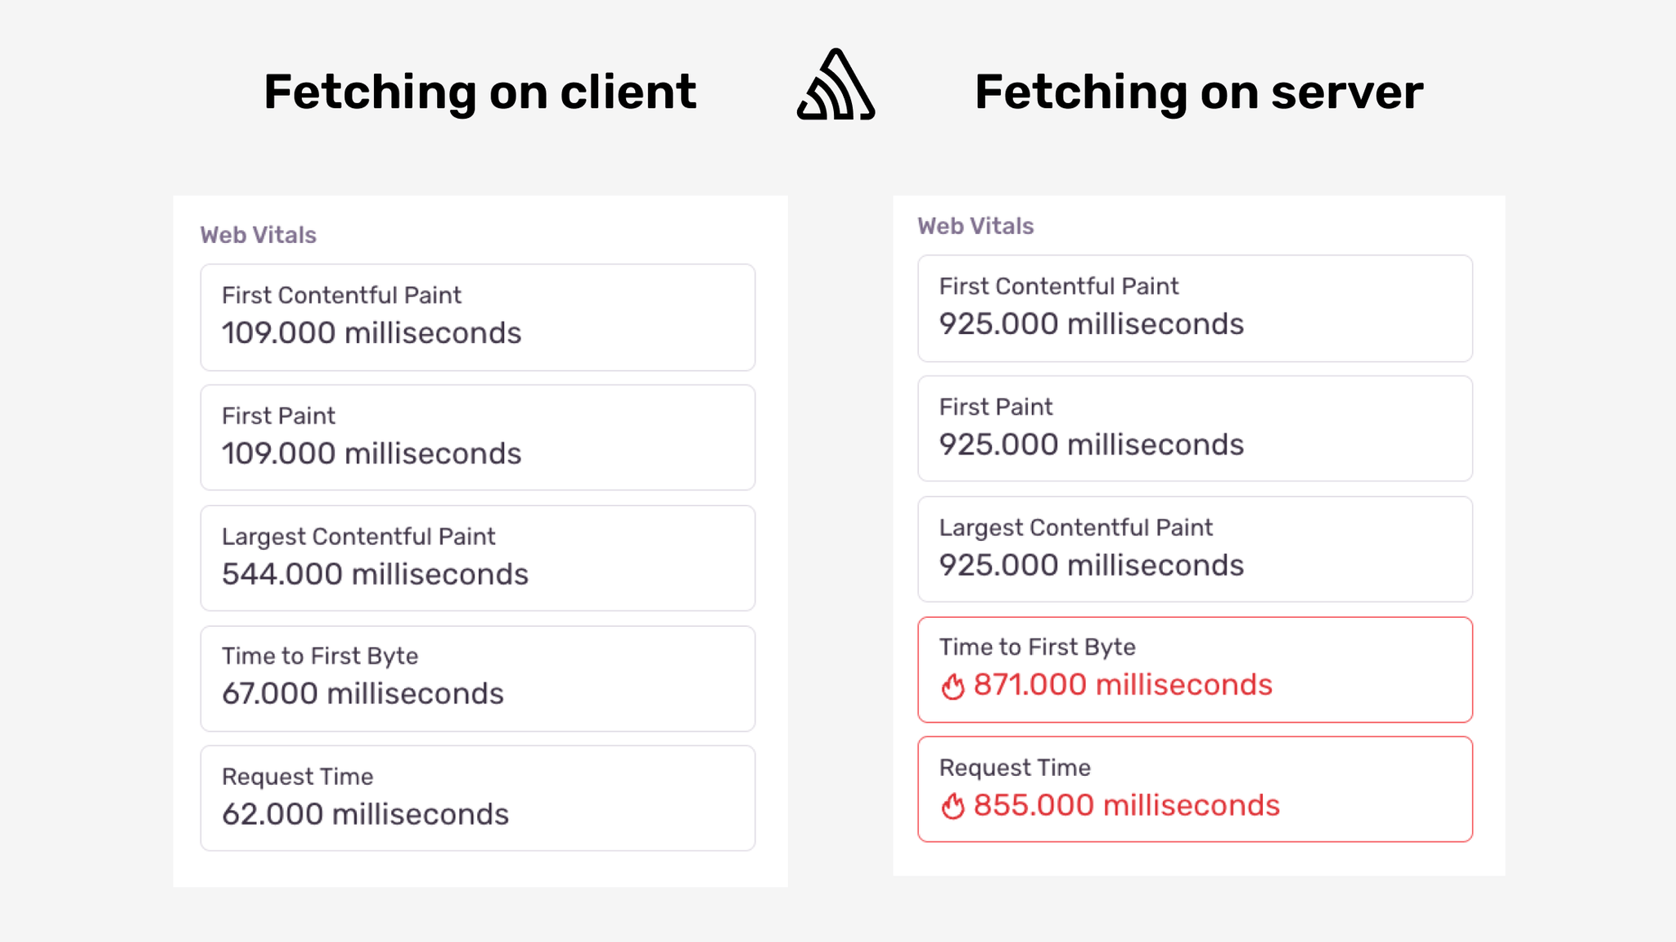Click the Request Time card showing 62.000 milliseconds
The height and width of the screenshot is (942, 1676).
[x=477, y=799]
